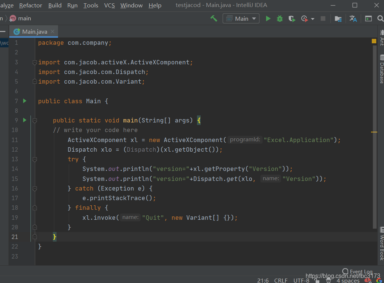Click the red error notification icon
The image size is (384, 283).
(x=368, y=280)
